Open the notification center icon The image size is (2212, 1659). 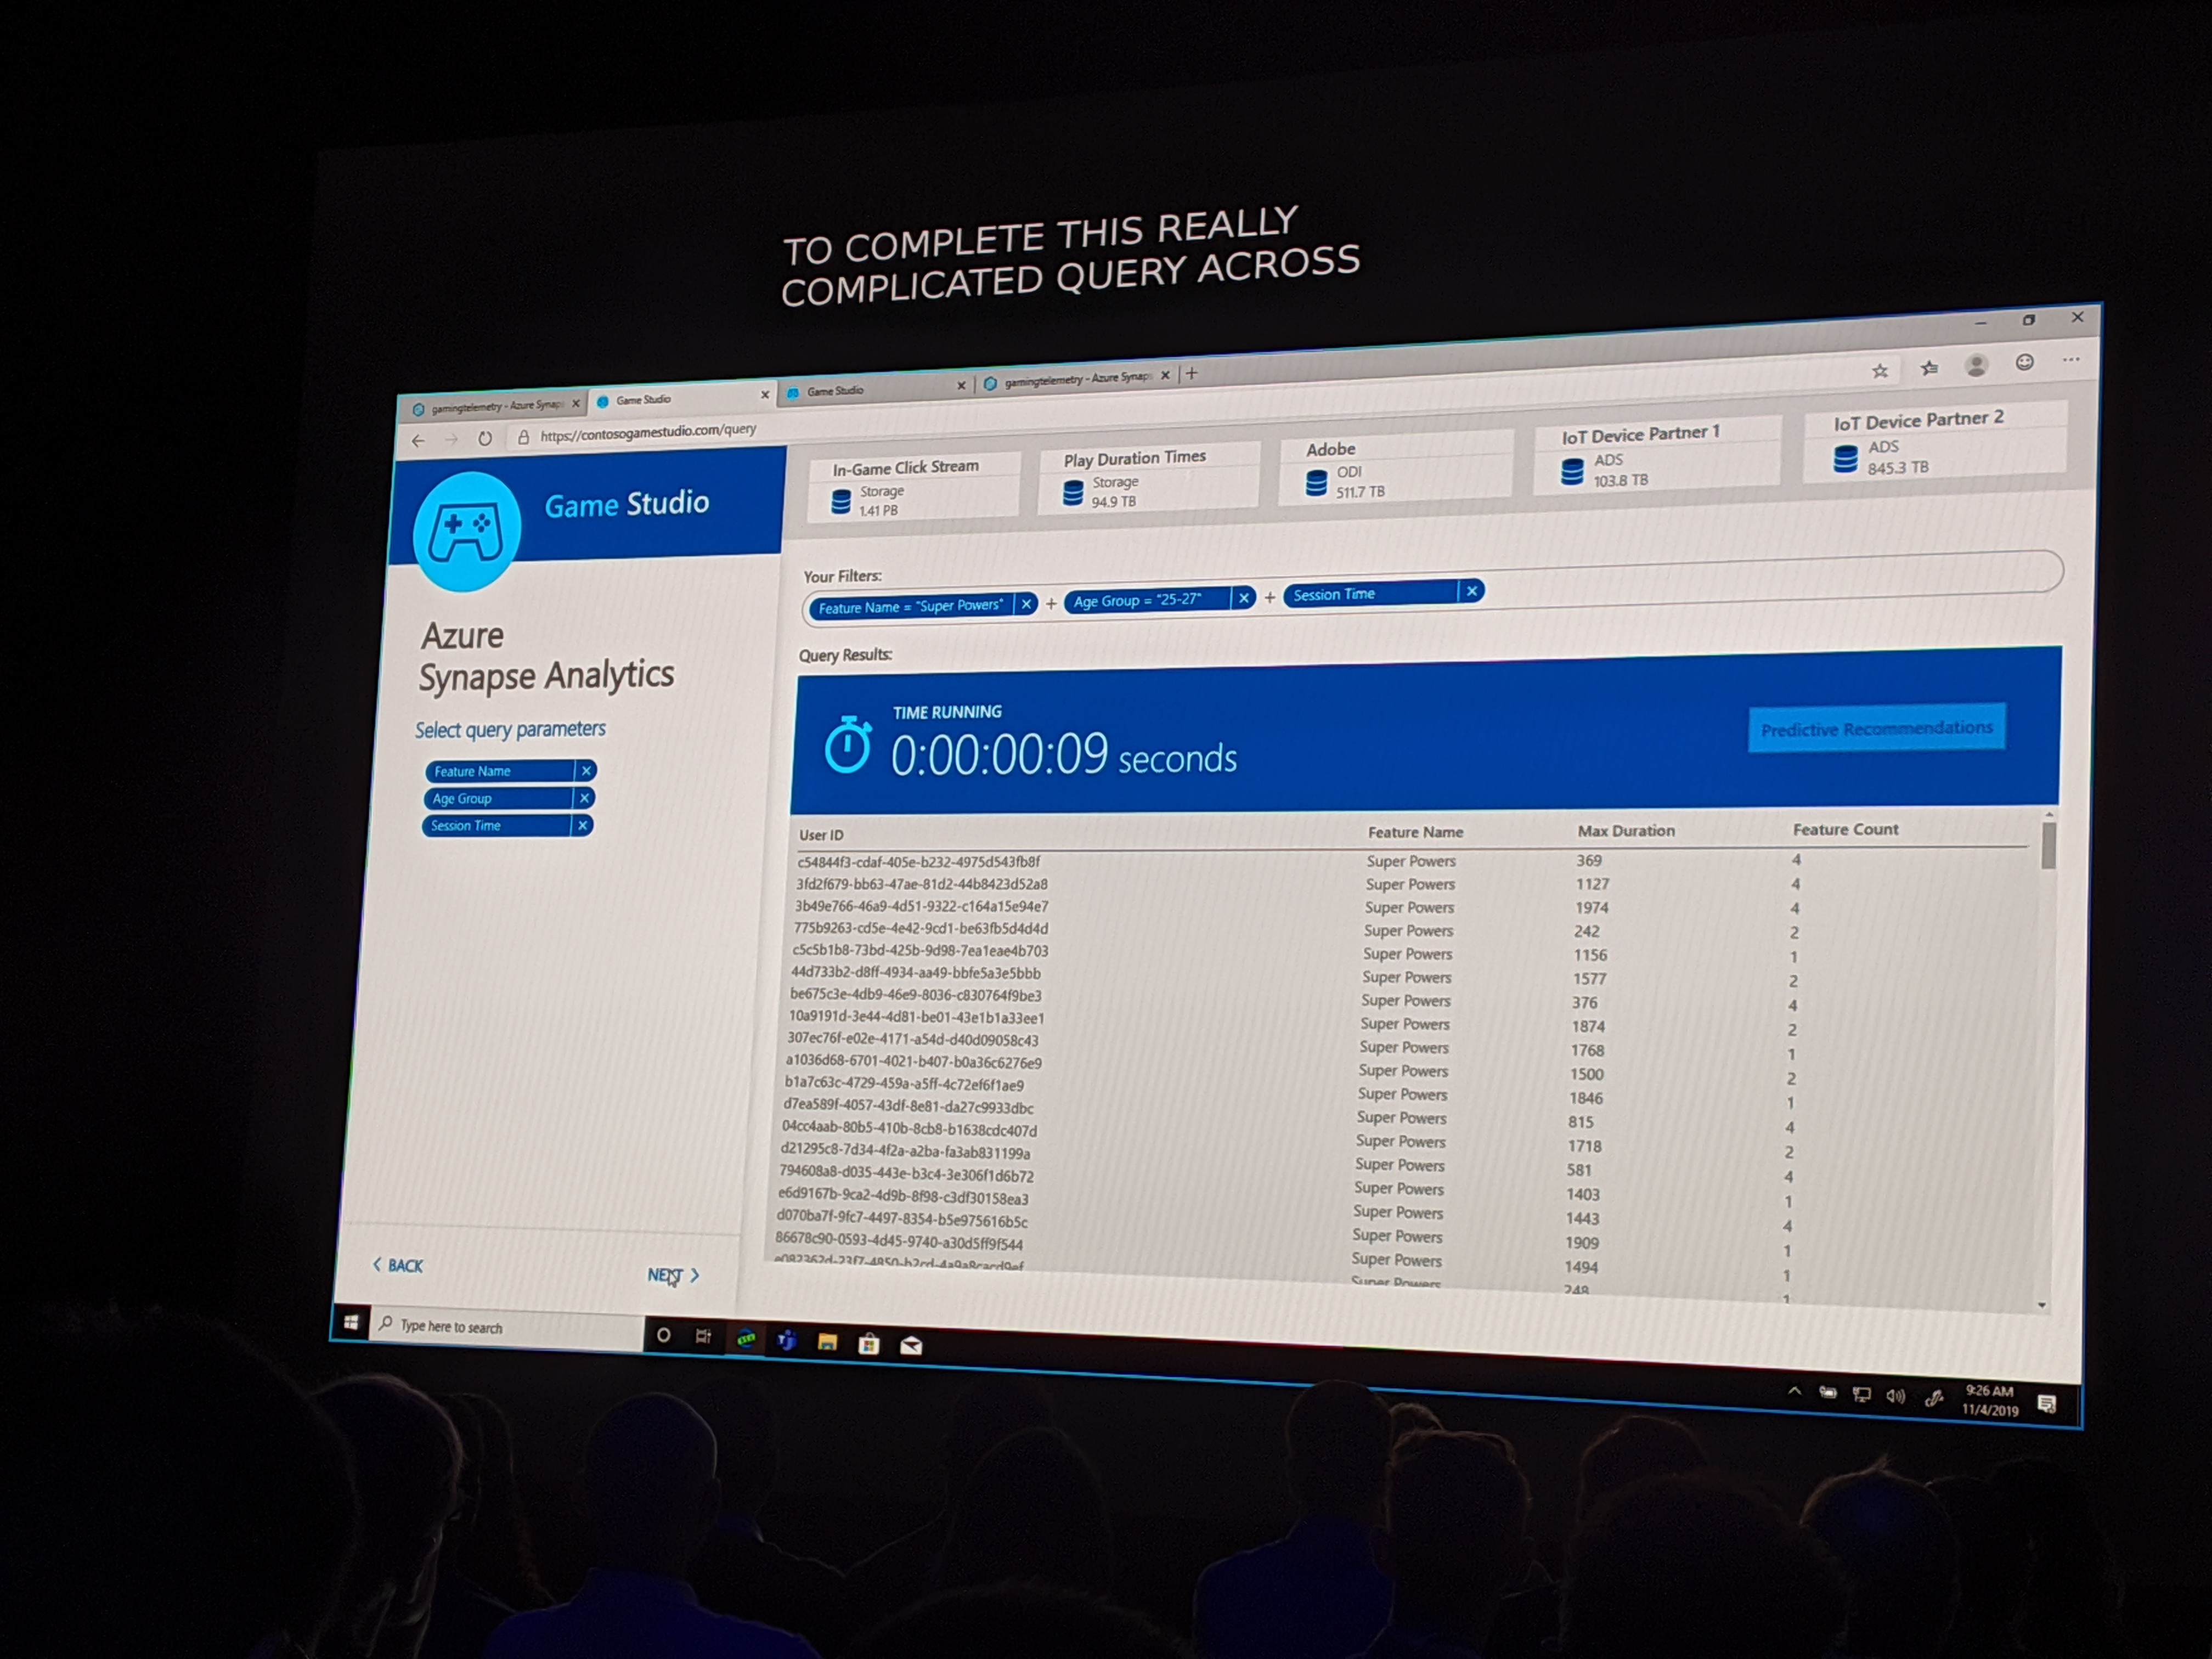pyautogui.click(x=2047, y=1404)
